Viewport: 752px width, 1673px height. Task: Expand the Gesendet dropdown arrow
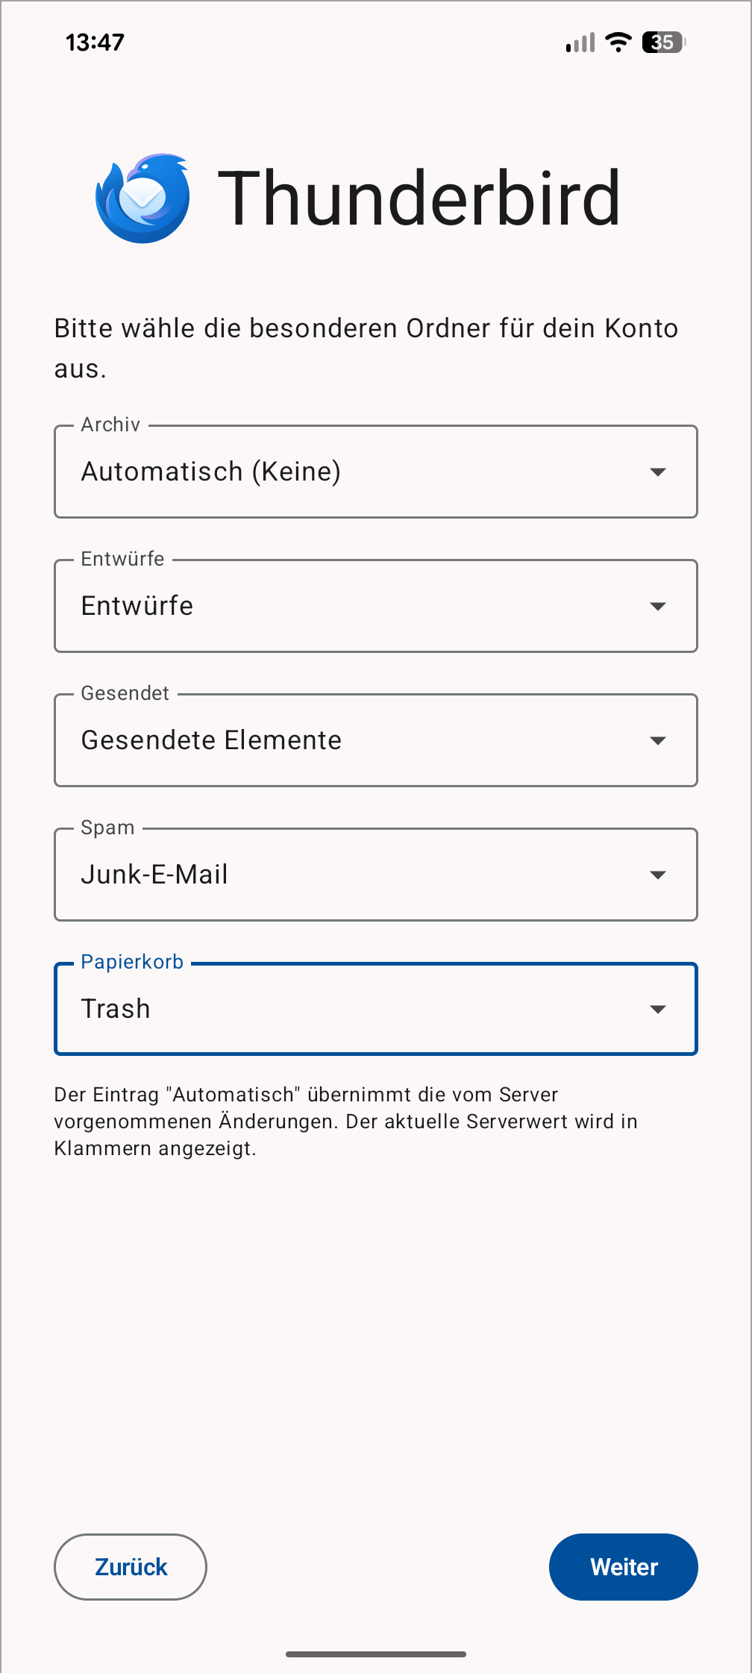point(657,741)
